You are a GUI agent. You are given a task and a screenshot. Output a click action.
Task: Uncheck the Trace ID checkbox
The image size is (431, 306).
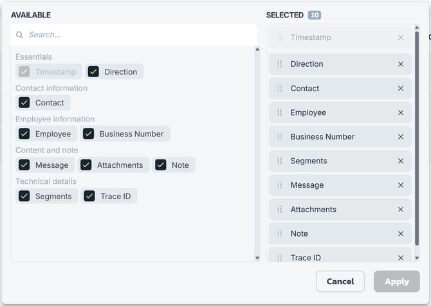89,196
